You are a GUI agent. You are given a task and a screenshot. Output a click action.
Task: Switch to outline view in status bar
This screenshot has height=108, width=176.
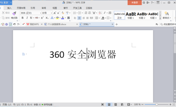[x=115, y=104]
